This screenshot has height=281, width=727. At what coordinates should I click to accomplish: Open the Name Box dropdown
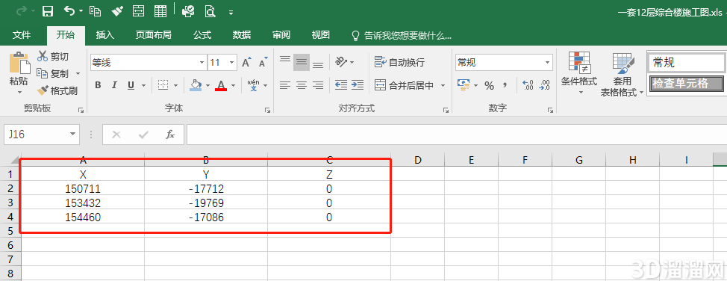pos(72,135)
